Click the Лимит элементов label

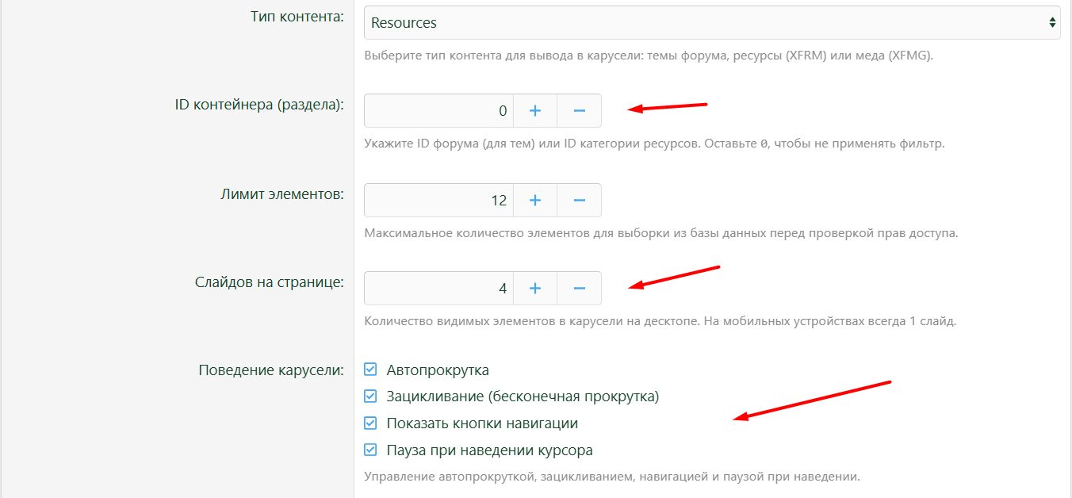(x=282, y=194)
